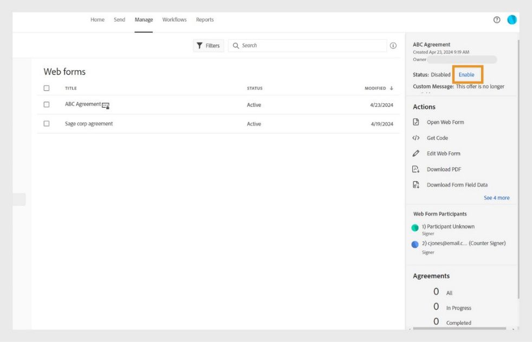Check the ABC Agreement row checkbox

pyautogui.click(x=47, y=104)
